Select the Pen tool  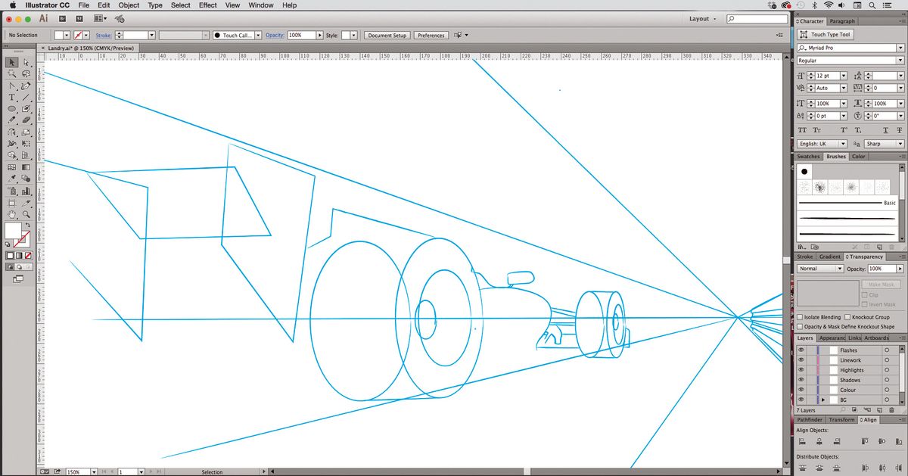pos(26,86)
